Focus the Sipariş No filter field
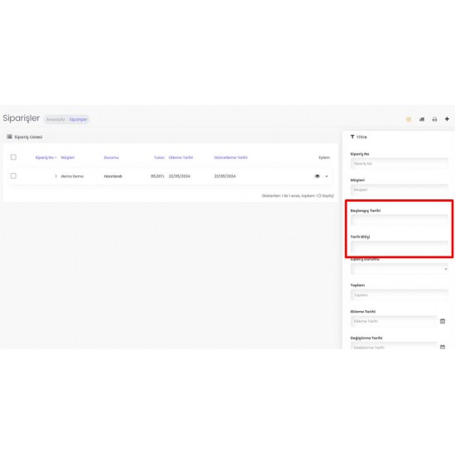This screenshot has width=455, height=455. pos(400,164)
